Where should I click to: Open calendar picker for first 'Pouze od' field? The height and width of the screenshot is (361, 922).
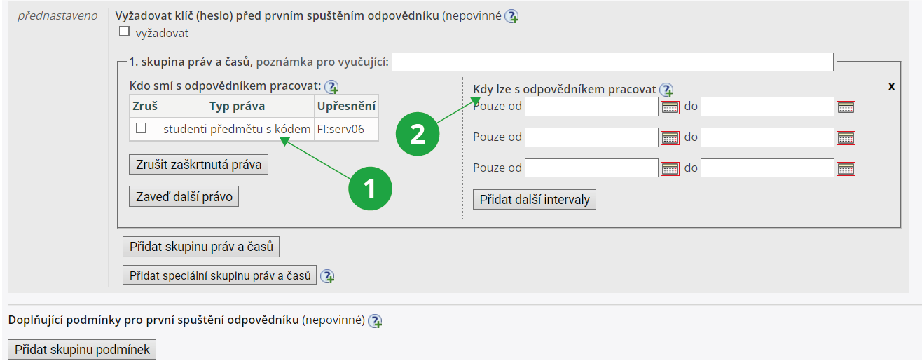670,107
